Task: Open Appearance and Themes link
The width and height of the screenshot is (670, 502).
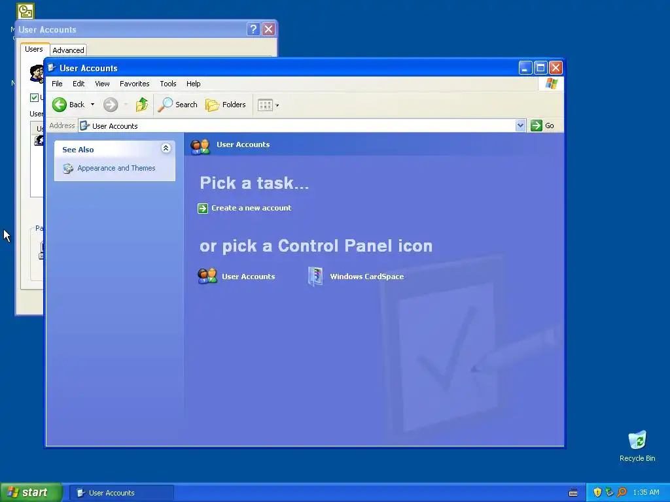Action: pos(116,168)
